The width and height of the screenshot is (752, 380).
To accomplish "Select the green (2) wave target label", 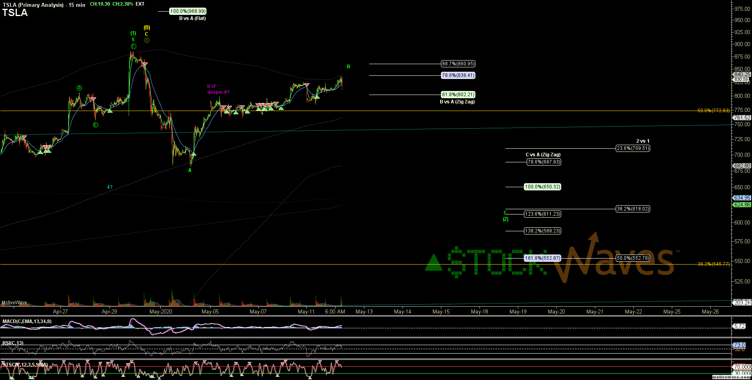I will pos(506,219).
